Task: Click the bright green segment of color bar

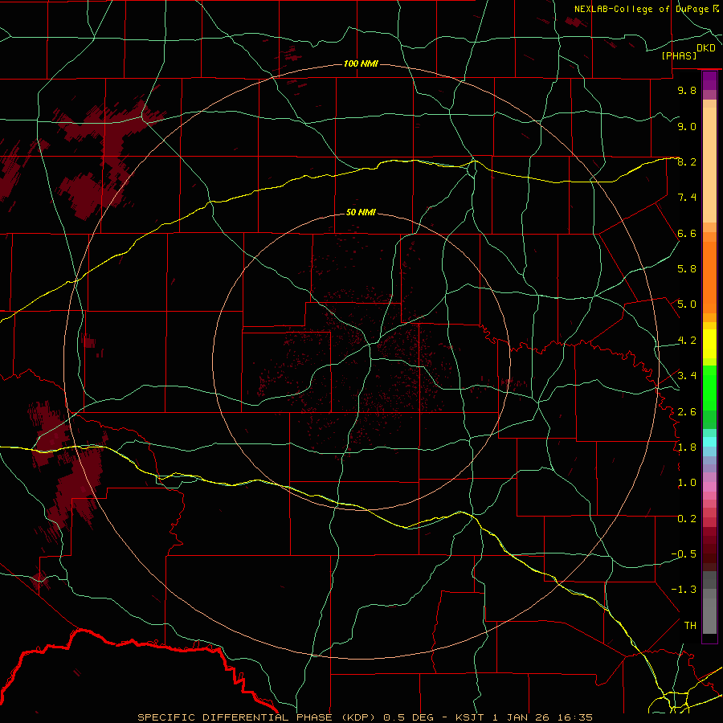Action: click(x=709, y=387)
